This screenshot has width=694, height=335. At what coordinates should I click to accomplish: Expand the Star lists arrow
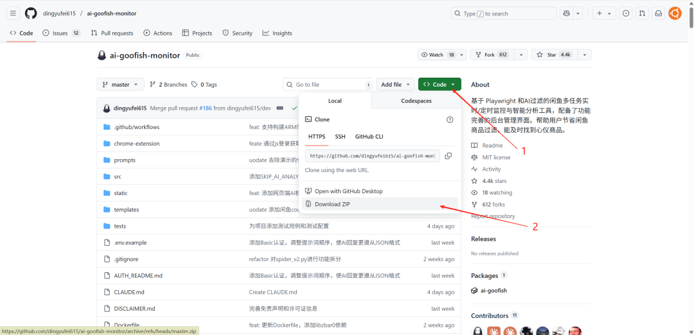point(585,55)
